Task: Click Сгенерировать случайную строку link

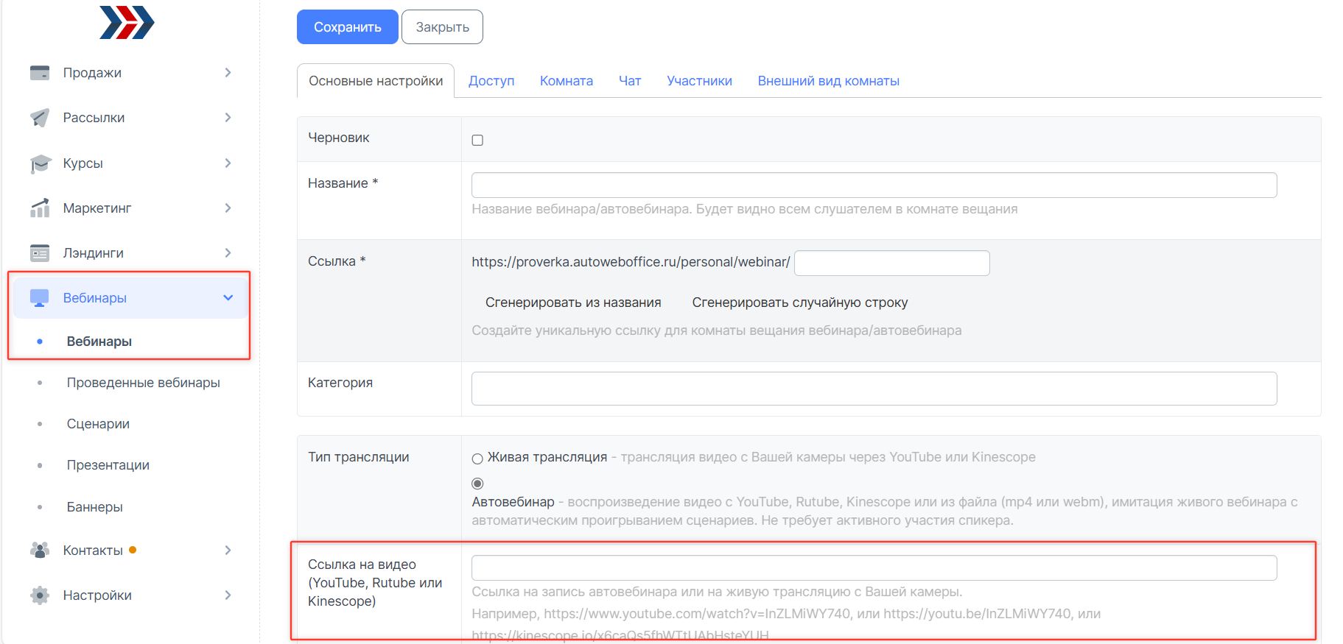Action: (799, 302)
